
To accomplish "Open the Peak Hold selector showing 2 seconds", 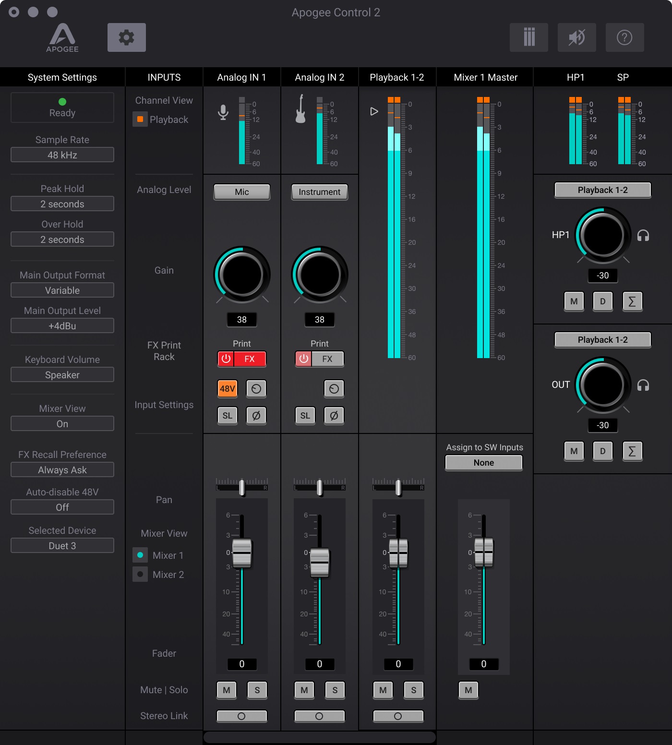I will click(x=62, y=204).
